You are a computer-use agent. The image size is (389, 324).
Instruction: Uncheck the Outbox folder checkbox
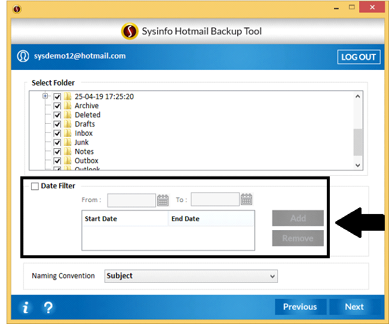(57, 161)
